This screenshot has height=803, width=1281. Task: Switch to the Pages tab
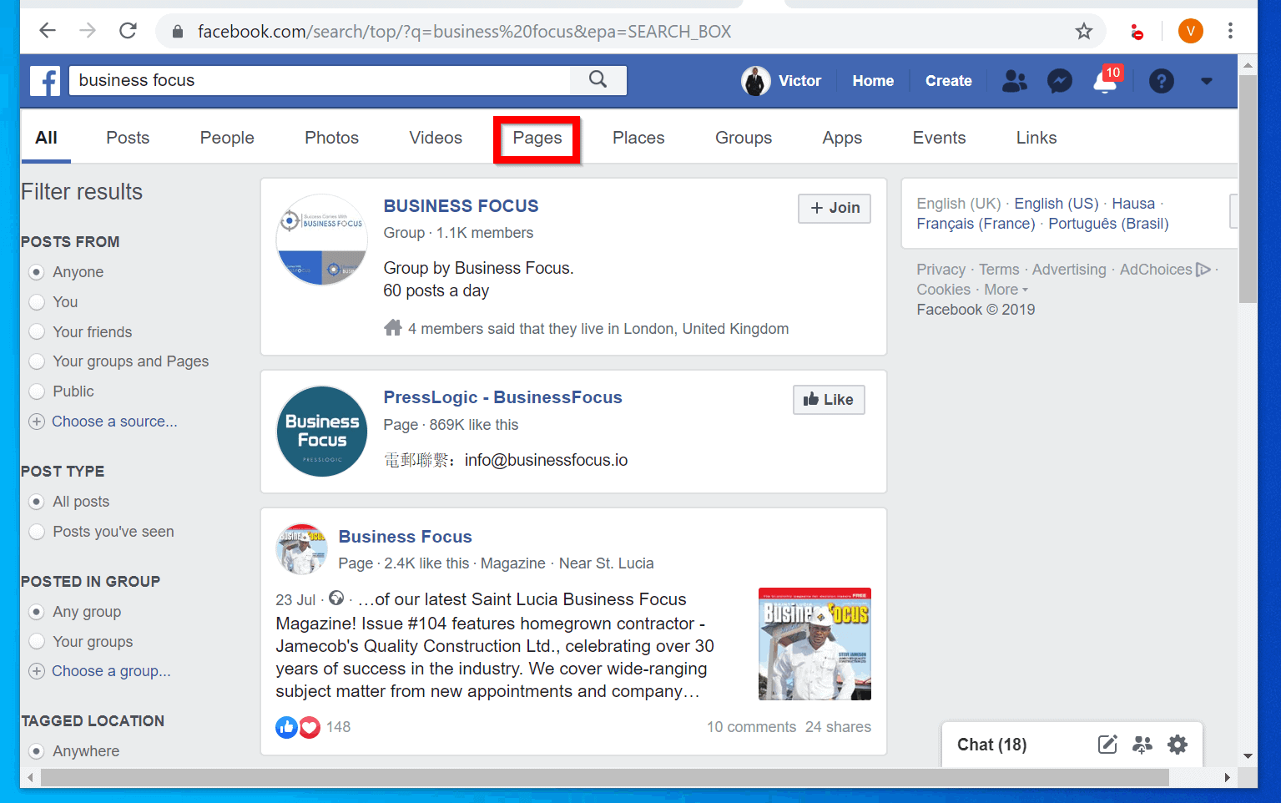pyautogui.click(x=536, y=138)
